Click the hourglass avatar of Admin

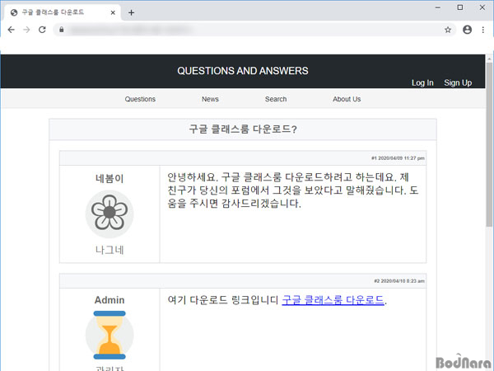(x=110, y=335)
